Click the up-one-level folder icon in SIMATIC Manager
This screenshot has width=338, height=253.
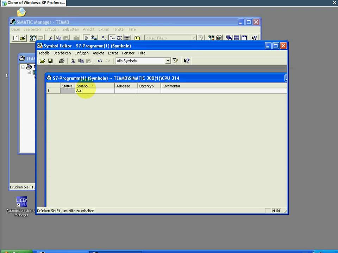click(137, 38)
